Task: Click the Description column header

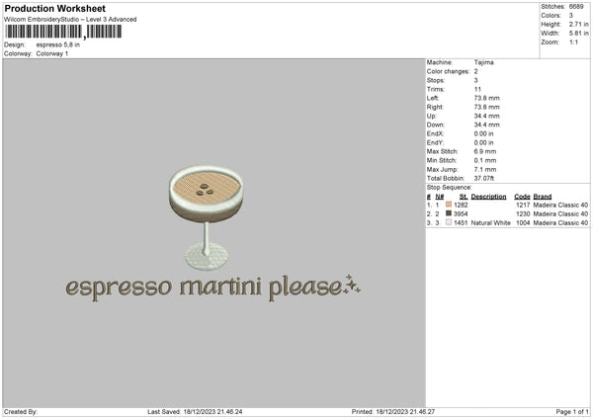Action: 488,197
